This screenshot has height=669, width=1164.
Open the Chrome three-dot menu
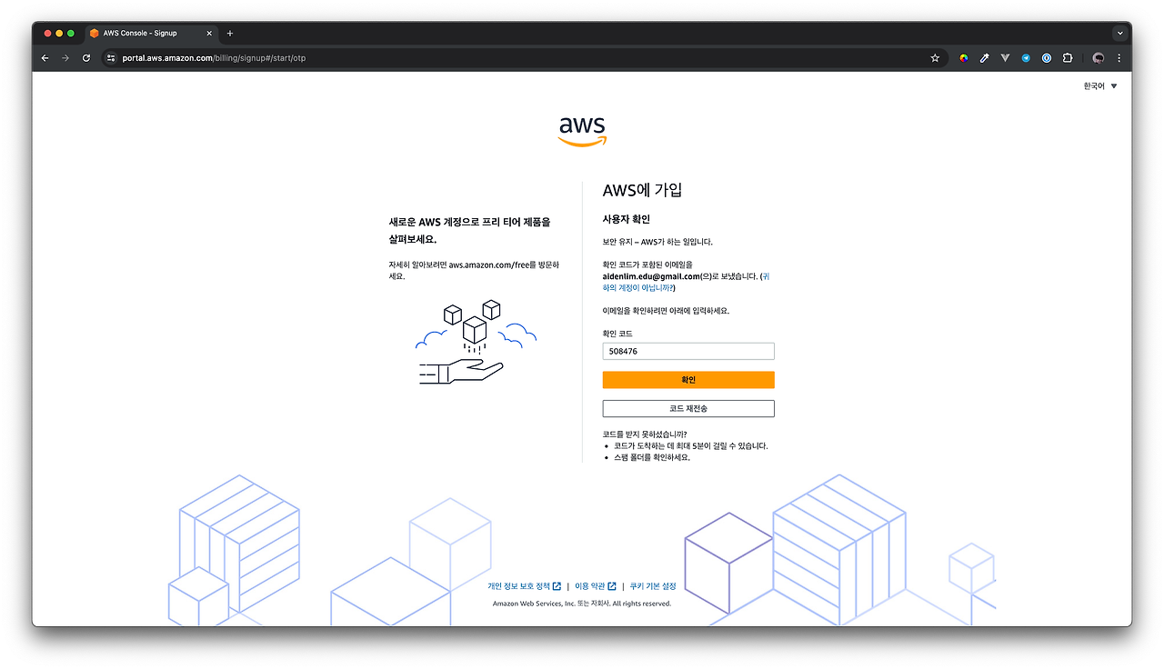(1119, 58)
